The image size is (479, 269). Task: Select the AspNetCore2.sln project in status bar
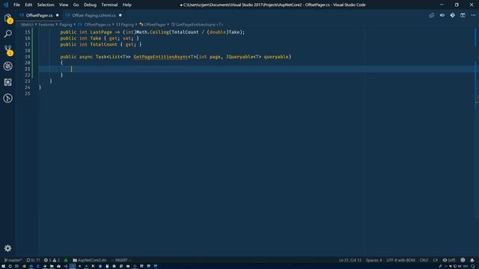click(90, 260)
